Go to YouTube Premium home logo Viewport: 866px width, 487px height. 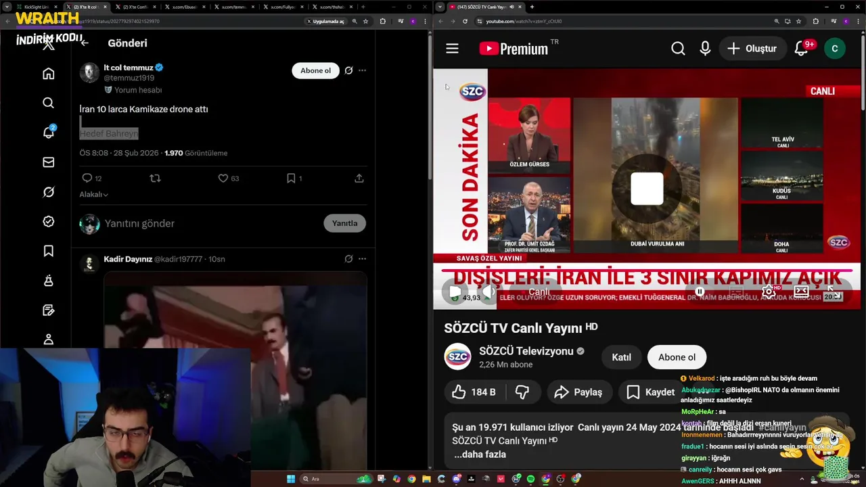[514, 49]
